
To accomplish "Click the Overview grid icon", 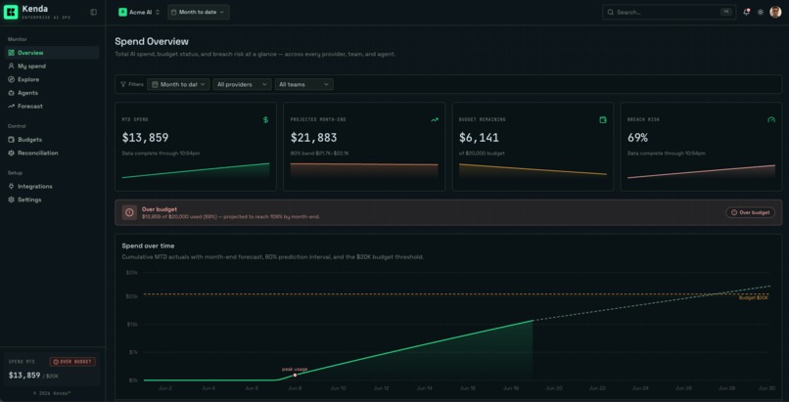I will (x=11, y=53).
